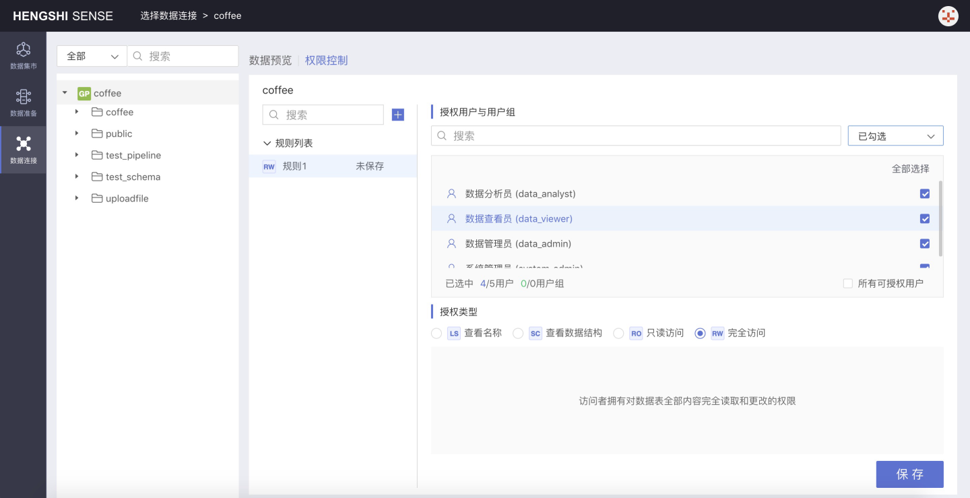Click the blue plus add-rule icon
The height and width of the screenshot is (498, 970).
click(398, 115)
